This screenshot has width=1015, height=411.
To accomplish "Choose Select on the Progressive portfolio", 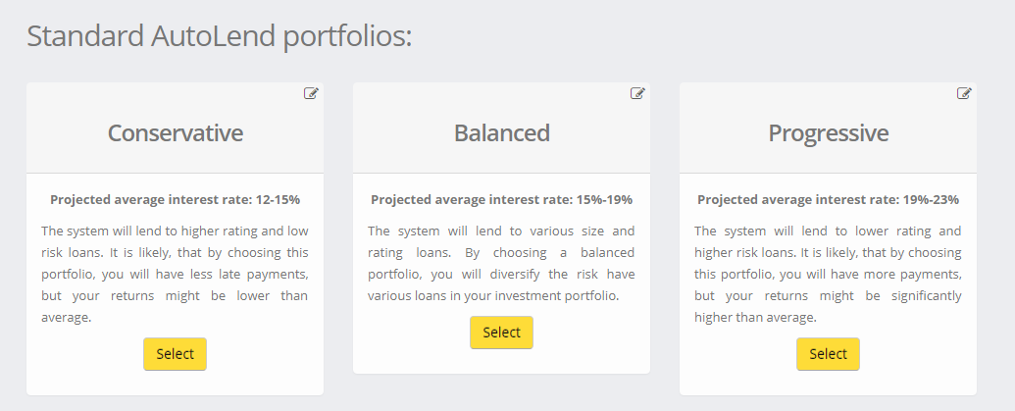I will tap(828, 354).
